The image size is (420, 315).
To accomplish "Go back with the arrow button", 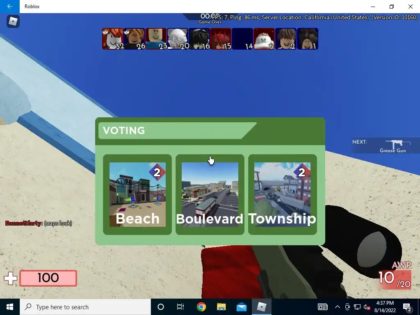I will [10, 7].
